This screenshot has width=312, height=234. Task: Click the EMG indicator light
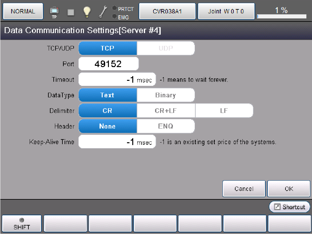click(115, 17)
